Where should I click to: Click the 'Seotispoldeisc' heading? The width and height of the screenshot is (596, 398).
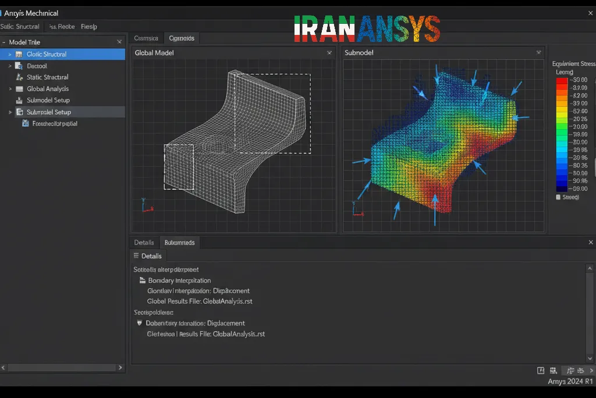coord(154,312)
